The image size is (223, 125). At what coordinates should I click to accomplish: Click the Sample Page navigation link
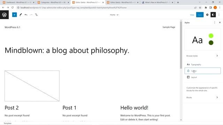[x=169, y=27]
